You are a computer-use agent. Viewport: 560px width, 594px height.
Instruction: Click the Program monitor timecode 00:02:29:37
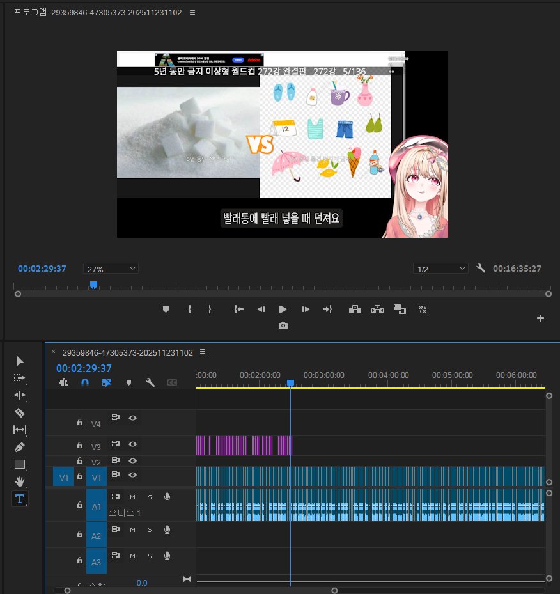point(42,269)
